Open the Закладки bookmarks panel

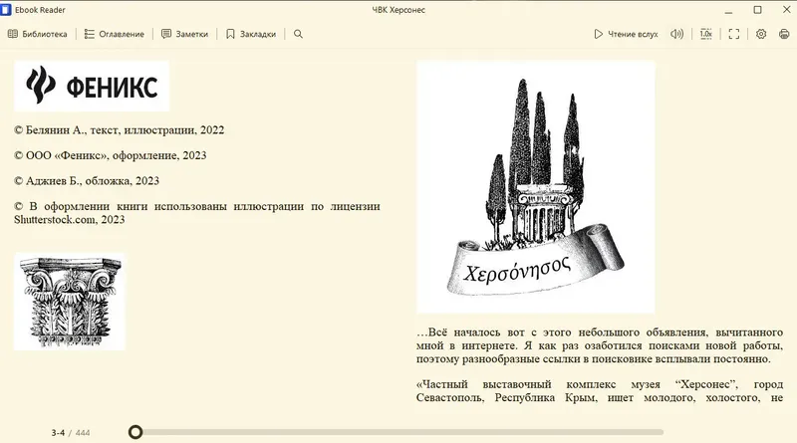coord(251,34)
